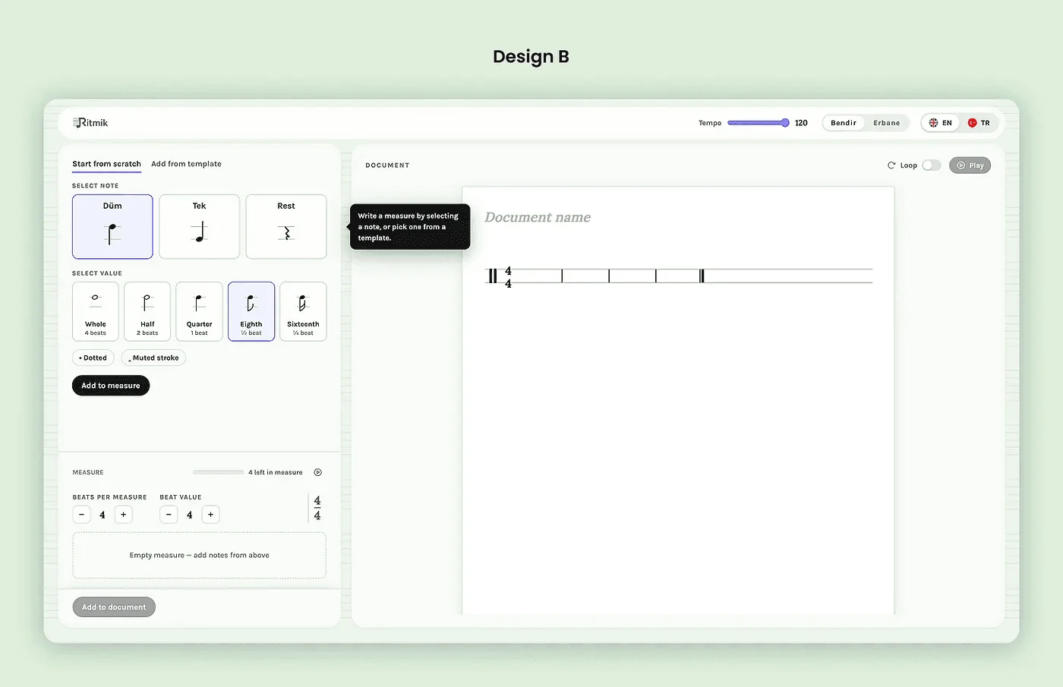This screenshot has width=1063, height=687.
Task: Switch language to TR
Action: [x=979, y=123]
